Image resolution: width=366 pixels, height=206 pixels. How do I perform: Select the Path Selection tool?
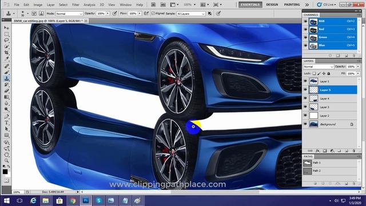click(6, 129)
